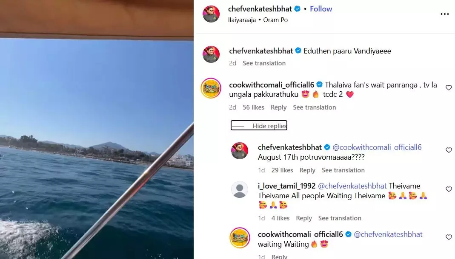View the i_love_tamil_1992 default avatar profile
The height and width of the screenshot is (259, 455).
[240, 189]
